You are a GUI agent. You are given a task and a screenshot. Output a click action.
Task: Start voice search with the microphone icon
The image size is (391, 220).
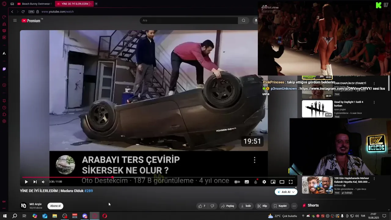[256, 20]
